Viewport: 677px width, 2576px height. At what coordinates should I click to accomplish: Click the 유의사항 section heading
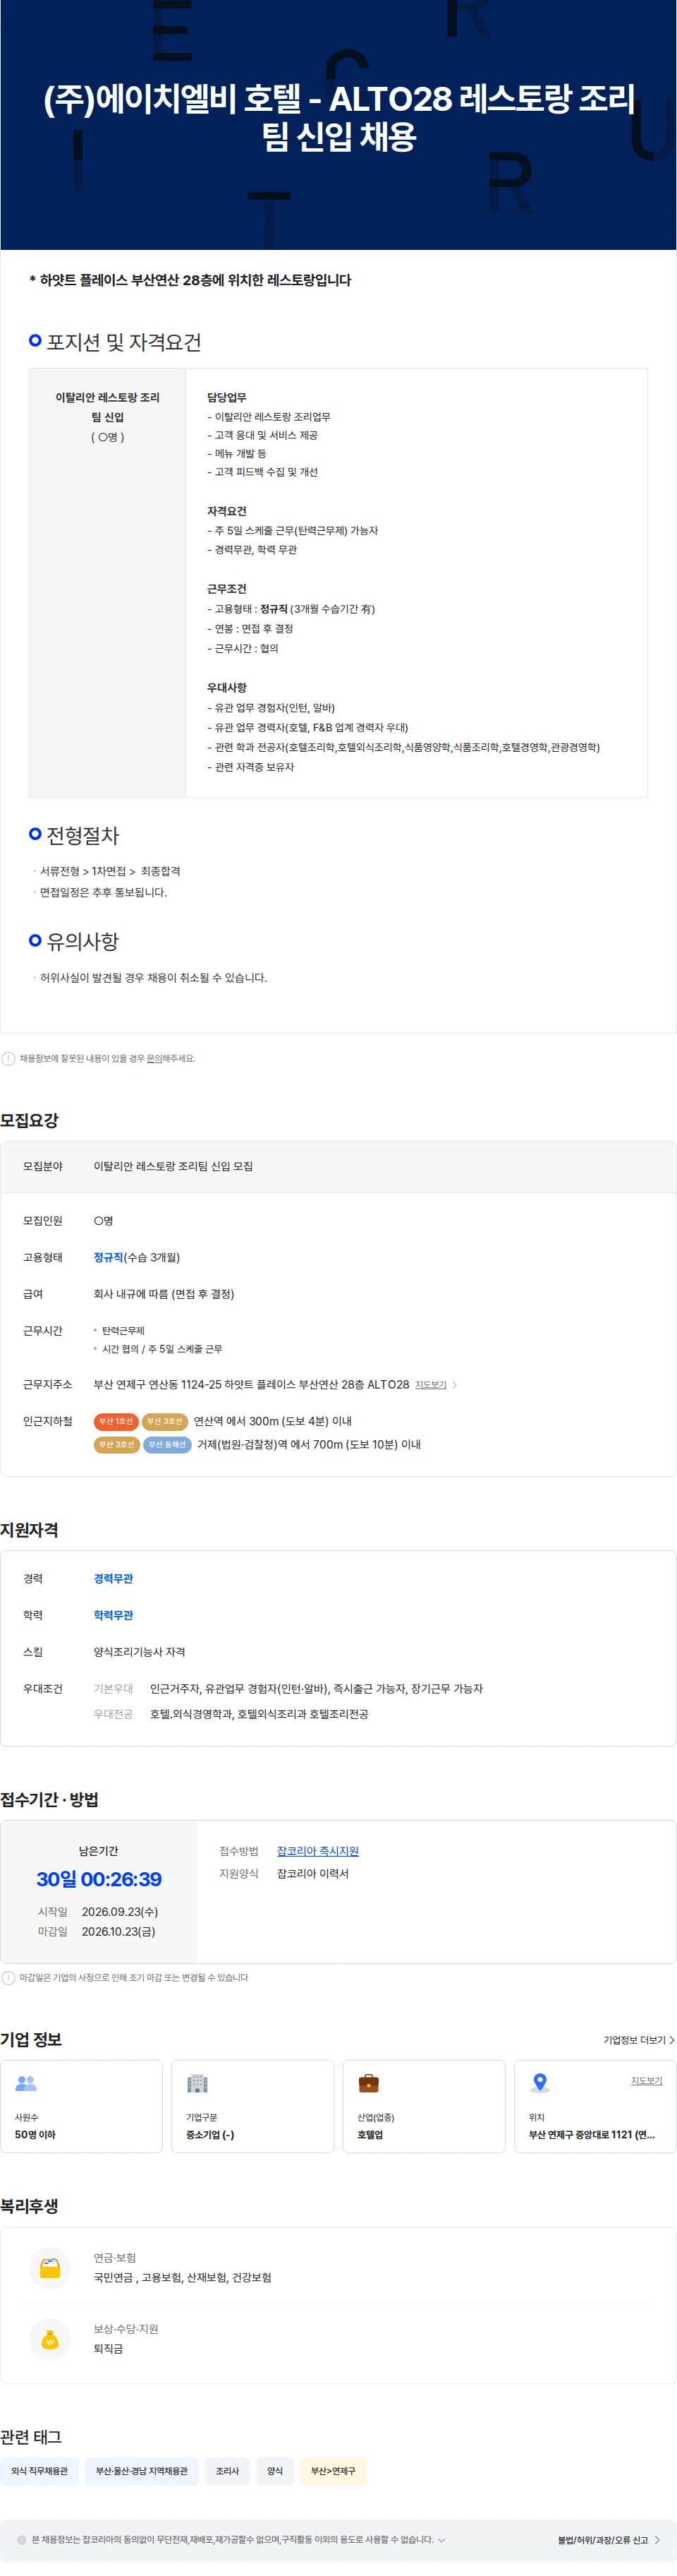click(x=83, y=941)
